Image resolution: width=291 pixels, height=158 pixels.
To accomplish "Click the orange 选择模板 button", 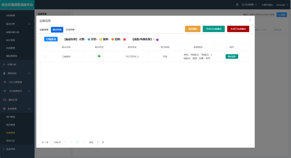I will point(193,29).
